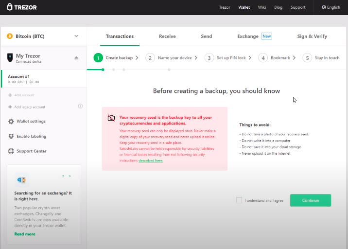The height and width of the screenshot is (249, 348).
Task: Click Name your device step label
Action: [x=174, y=58]
